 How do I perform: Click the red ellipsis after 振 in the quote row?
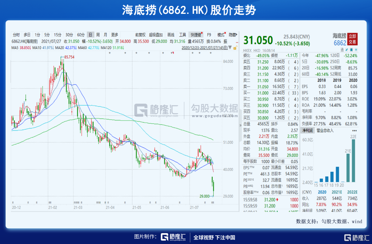click(237, 42)
